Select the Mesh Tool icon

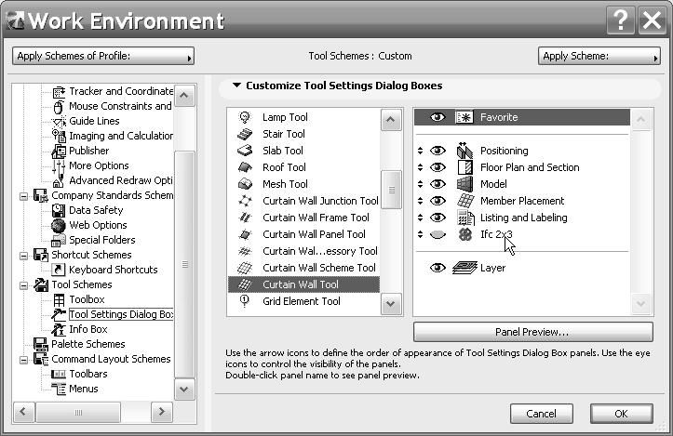pos(246,184)
